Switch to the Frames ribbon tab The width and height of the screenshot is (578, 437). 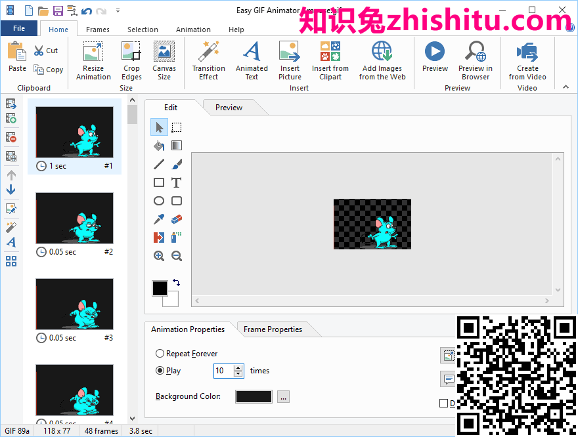[98, 30]
